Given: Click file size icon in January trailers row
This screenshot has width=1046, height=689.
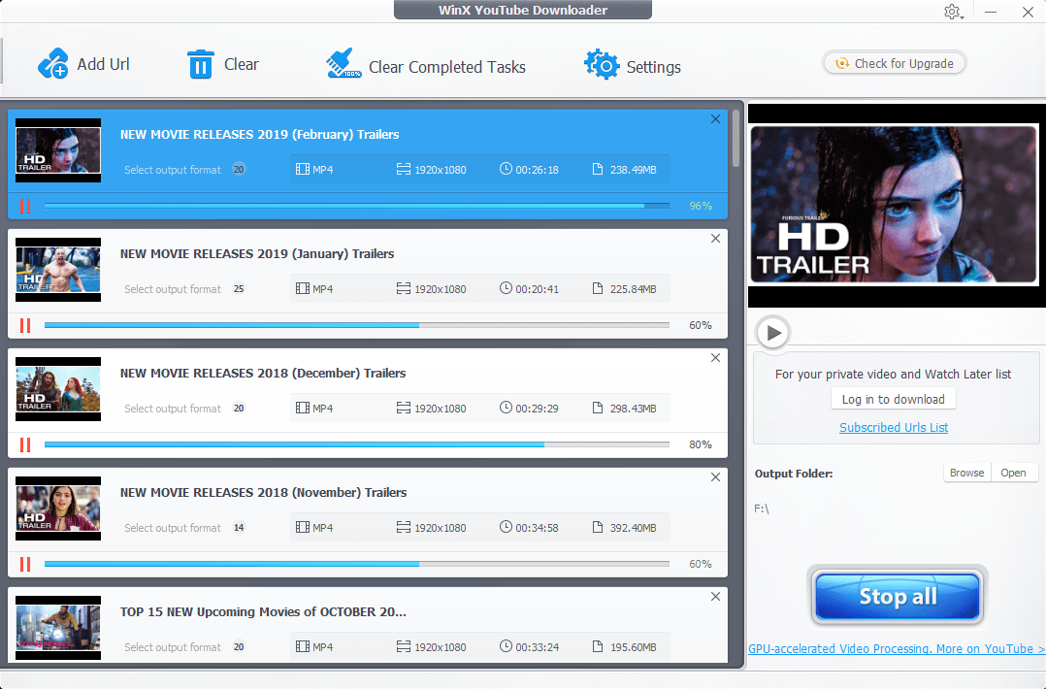Looking at the screenshot, I should [598, 289].
